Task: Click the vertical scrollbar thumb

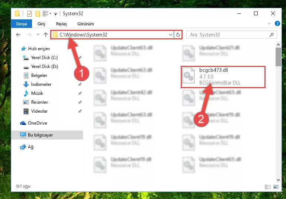Action: pyautogui.click(x=278, y=57)
